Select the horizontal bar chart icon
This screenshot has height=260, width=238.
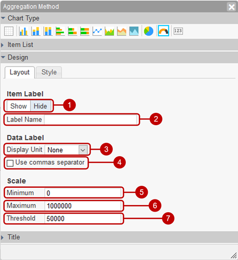[x=60, y=31]
